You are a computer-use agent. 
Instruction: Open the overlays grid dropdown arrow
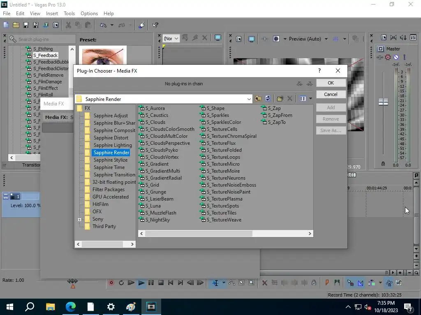click(x=345, y=39)
